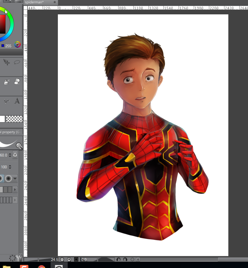Select the Eraser tool
This screenshot has height=268, width=248.
17,82
